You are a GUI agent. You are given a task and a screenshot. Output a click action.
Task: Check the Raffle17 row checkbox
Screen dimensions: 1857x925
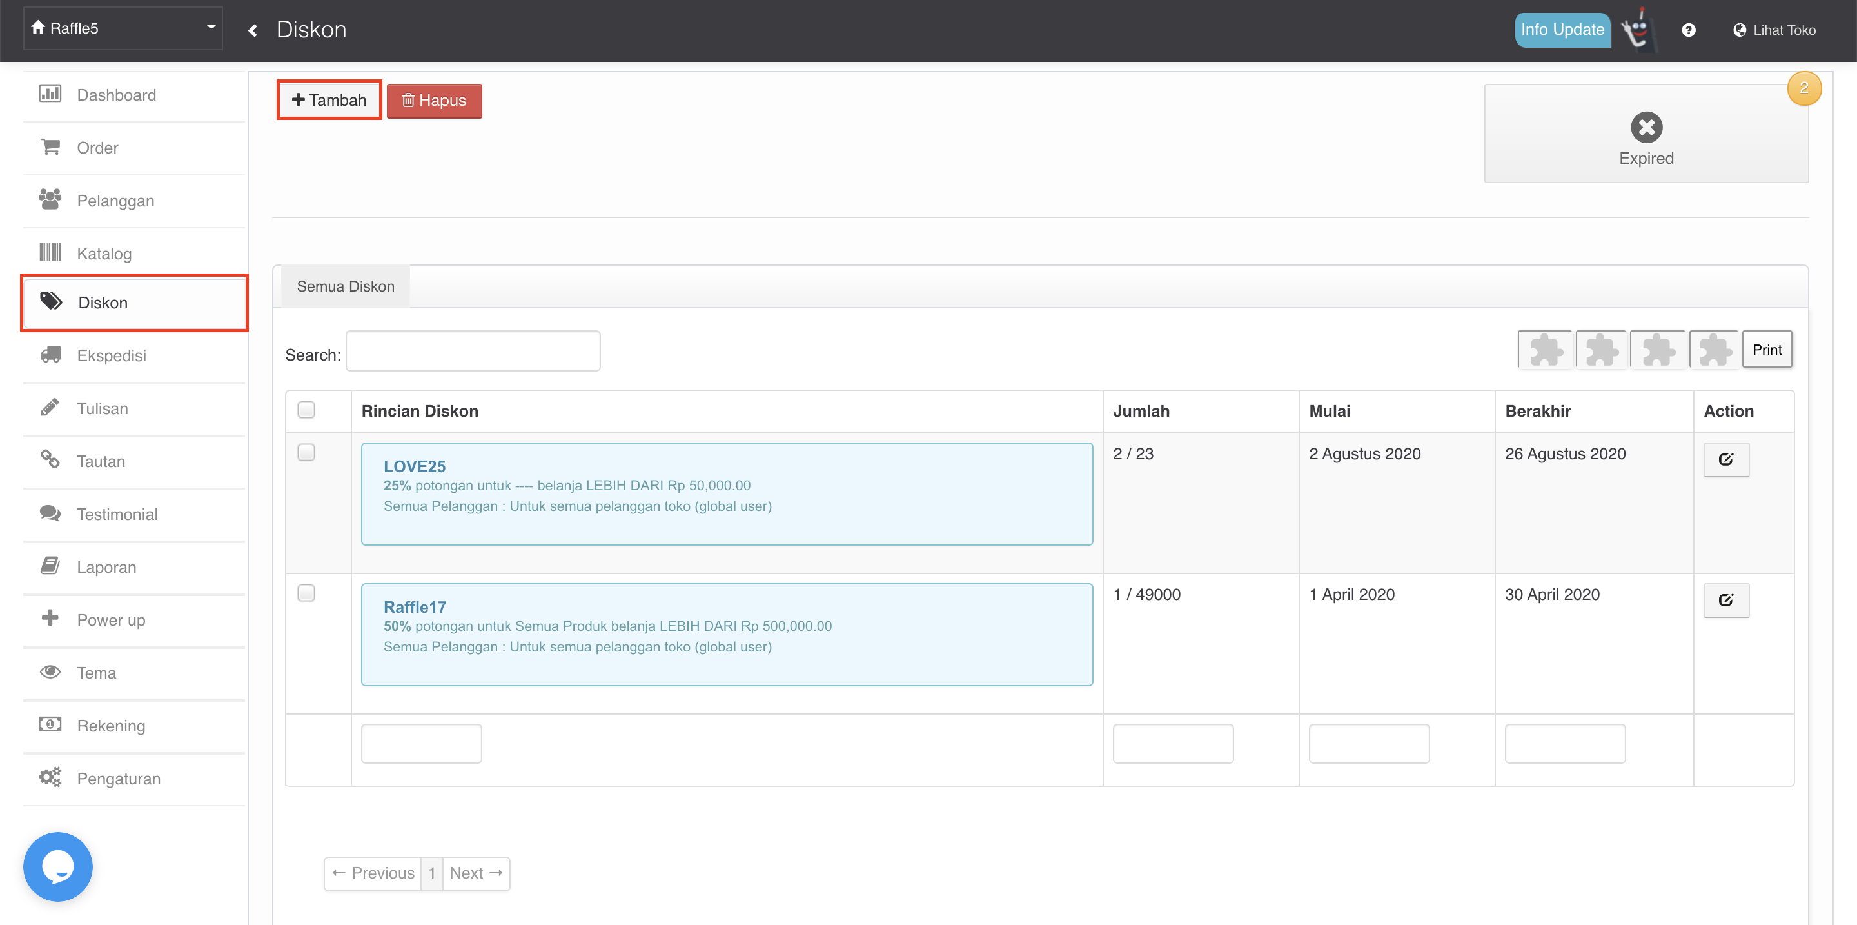coord(306,593)
